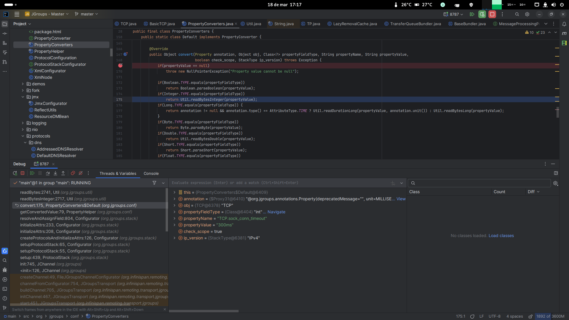Toggle read-only lock in status bar
This screenshot has height=320, width=569.
530,316
